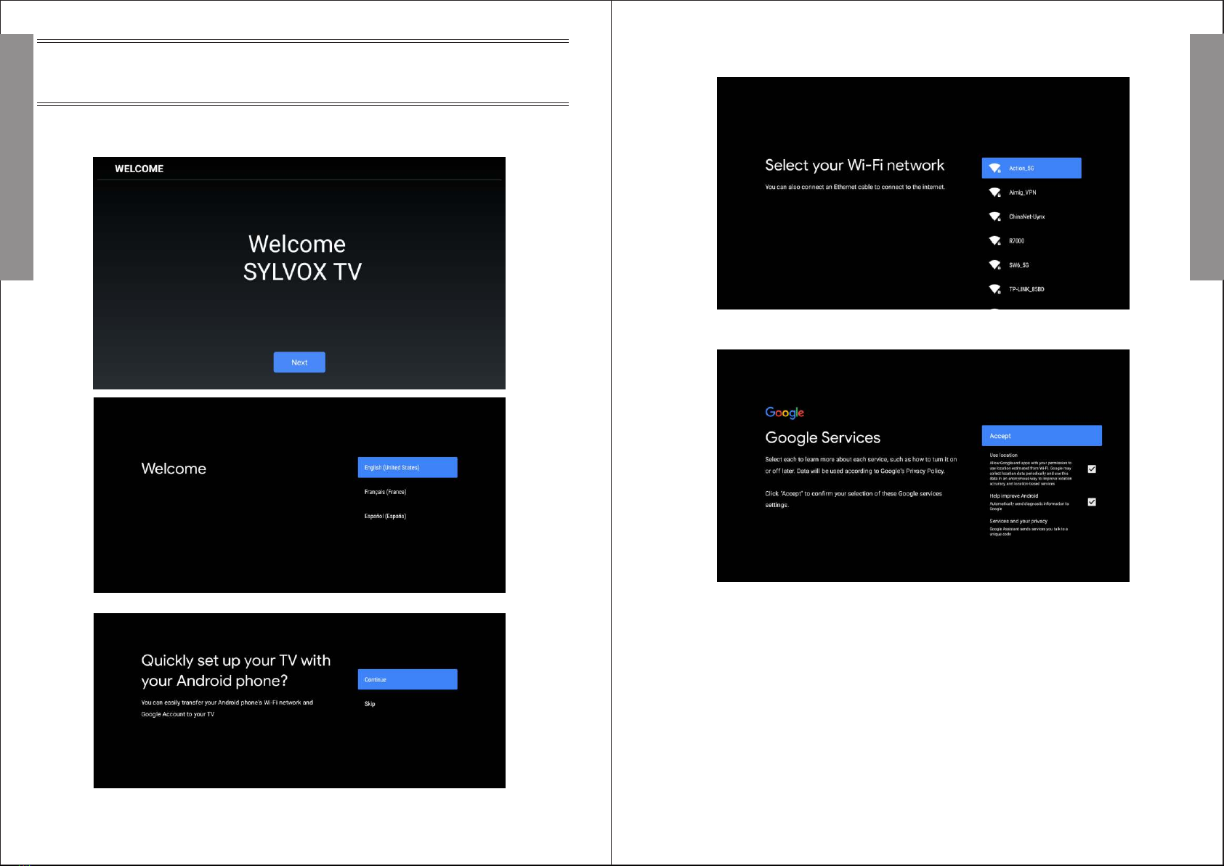Viewport: 1224px width, 866px height.
Task: Click the locked Wi-Fi icon for R7000
Action: point(994,240)
